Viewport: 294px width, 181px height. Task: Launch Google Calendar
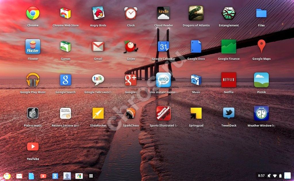[163, 47]
